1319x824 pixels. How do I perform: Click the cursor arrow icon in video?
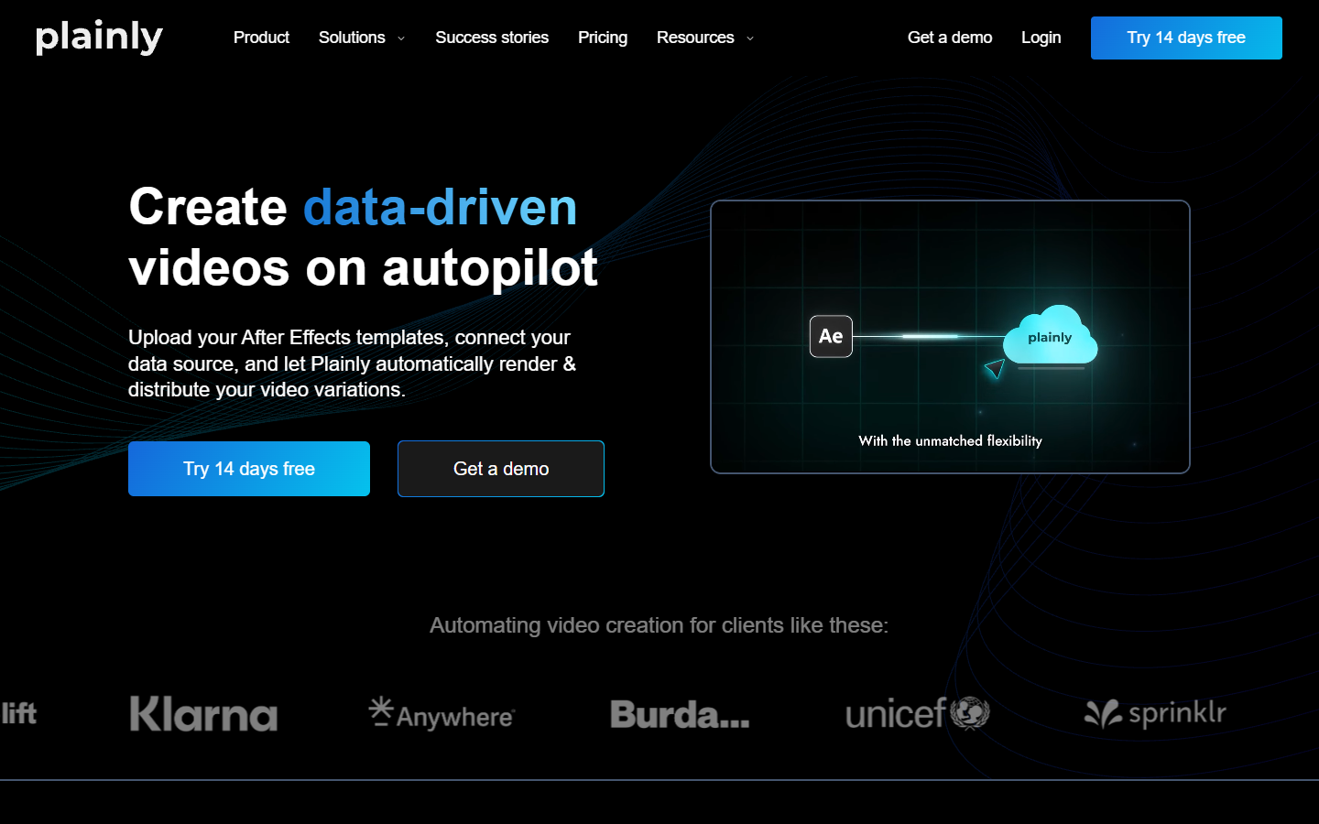pos(995,368)
